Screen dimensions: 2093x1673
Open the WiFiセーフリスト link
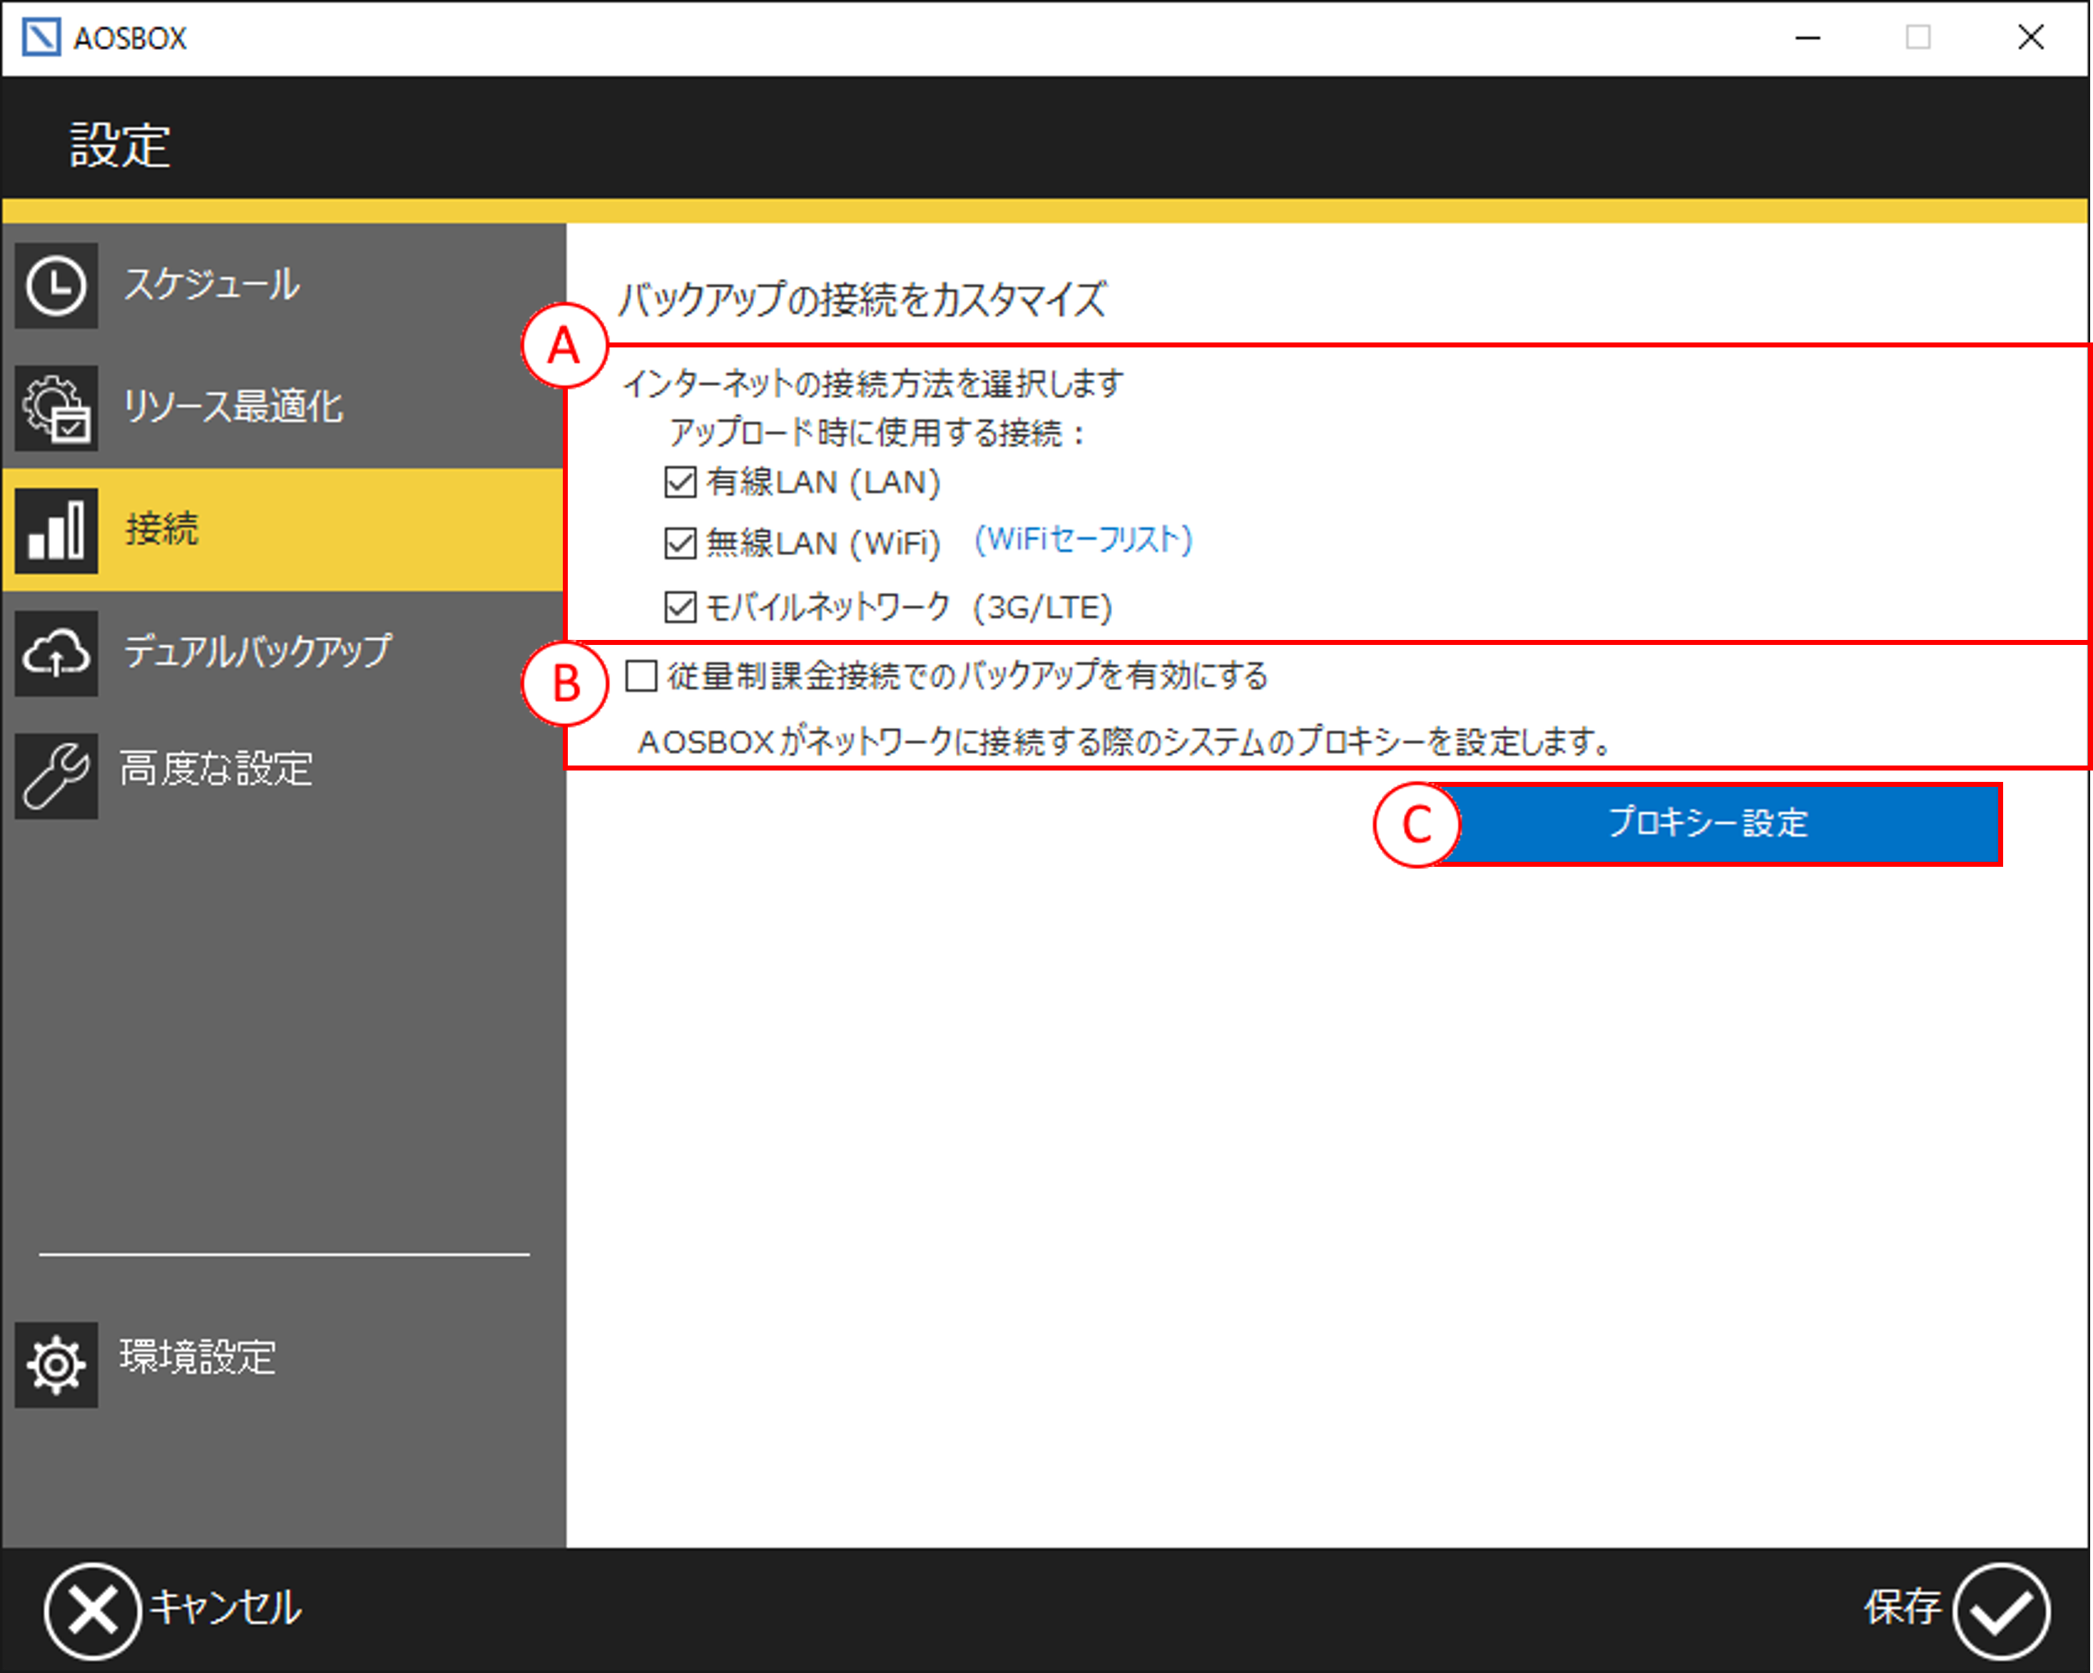point(1084,540)
